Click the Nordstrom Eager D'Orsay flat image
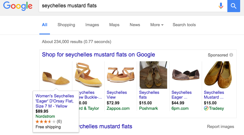244x135 pixels. coord(56,78)
